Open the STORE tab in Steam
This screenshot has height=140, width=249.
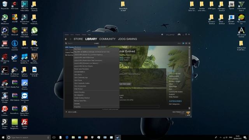pyautogui.click(x=78, y=39)
